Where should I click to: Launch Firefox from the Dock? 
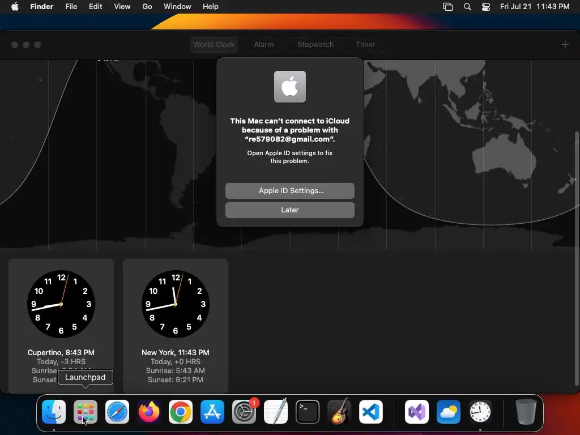click(149, 412)
